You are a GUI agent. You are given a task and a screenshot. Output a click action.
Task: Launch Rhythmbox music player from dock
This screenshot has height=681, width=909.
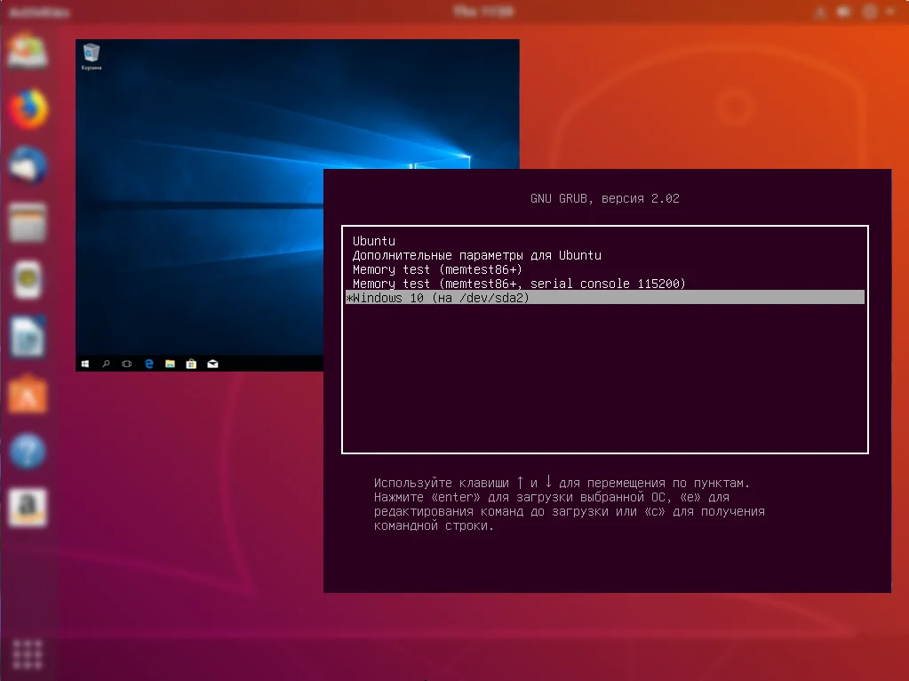[28, 279]
